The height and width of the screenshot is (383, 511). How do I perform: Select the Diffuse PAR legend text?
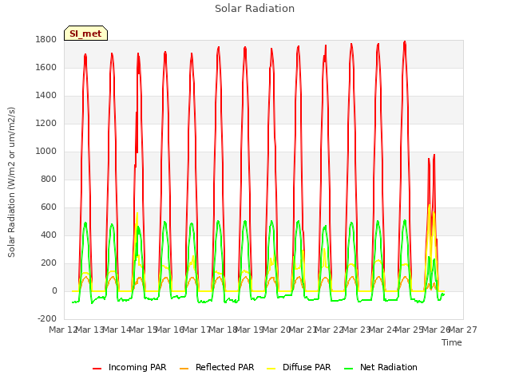pyautogui.click(x=307, y=367)
